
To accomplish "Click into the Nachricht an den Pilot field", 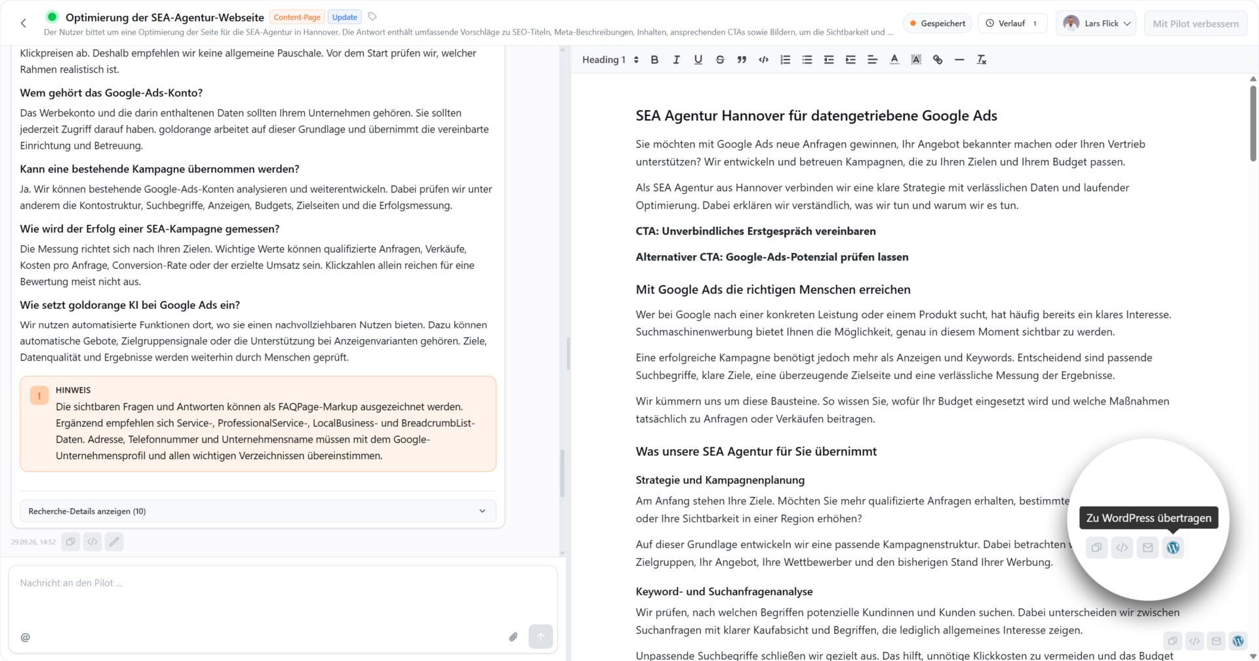I will (x=283, y=583).
